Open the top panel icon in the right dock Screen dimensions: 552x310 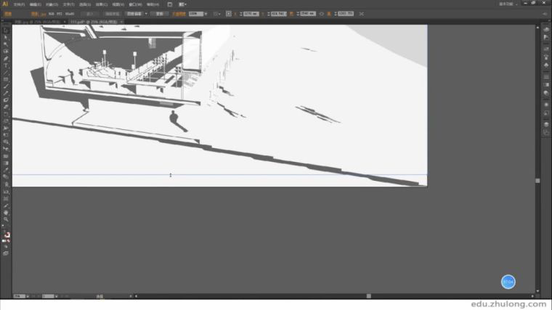pyautogui.click(x=545, y=31)
